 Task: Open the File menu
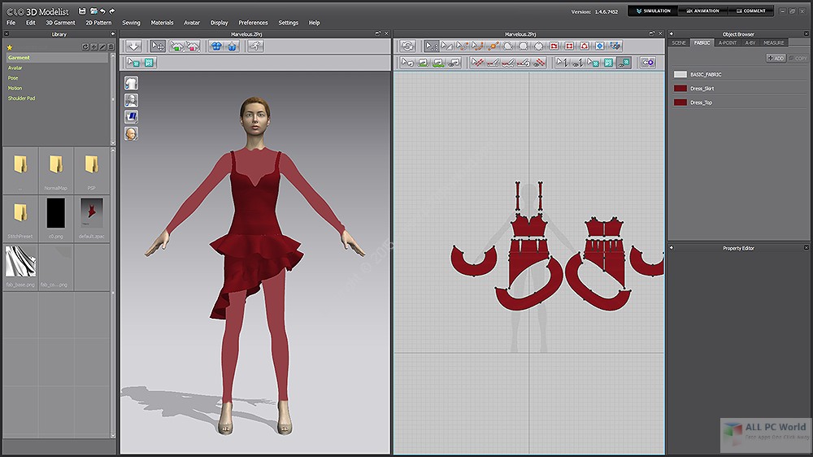pyautogui.click(x=11, y=23)
